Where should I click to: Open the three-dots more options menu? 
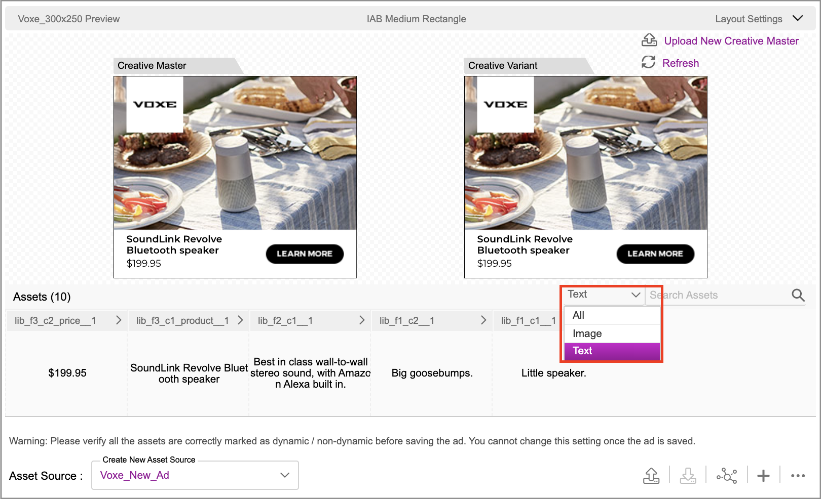[x=798, y=475]
